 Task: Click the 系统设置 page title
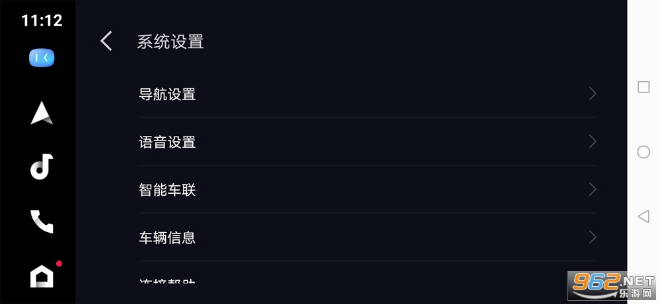point(170,42)
